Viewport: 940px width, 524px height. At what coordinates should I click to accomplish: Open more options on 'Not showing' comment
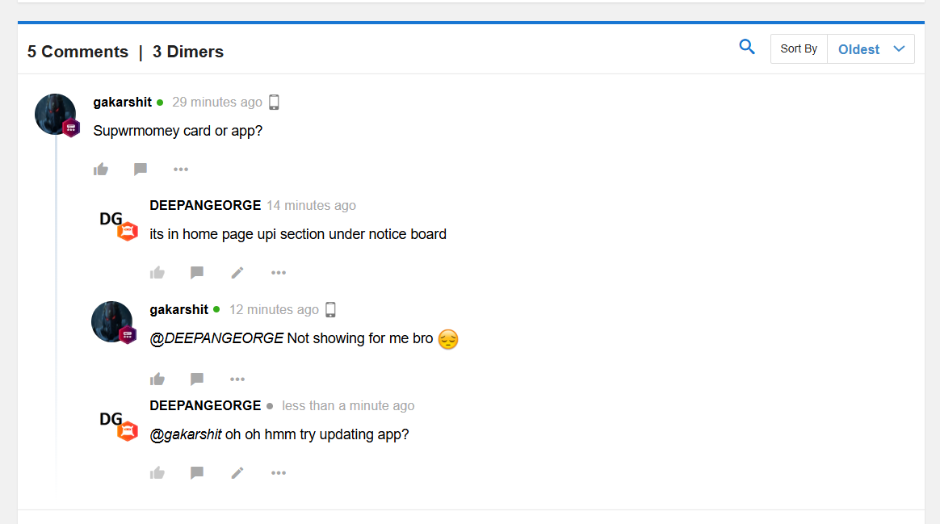237,379
